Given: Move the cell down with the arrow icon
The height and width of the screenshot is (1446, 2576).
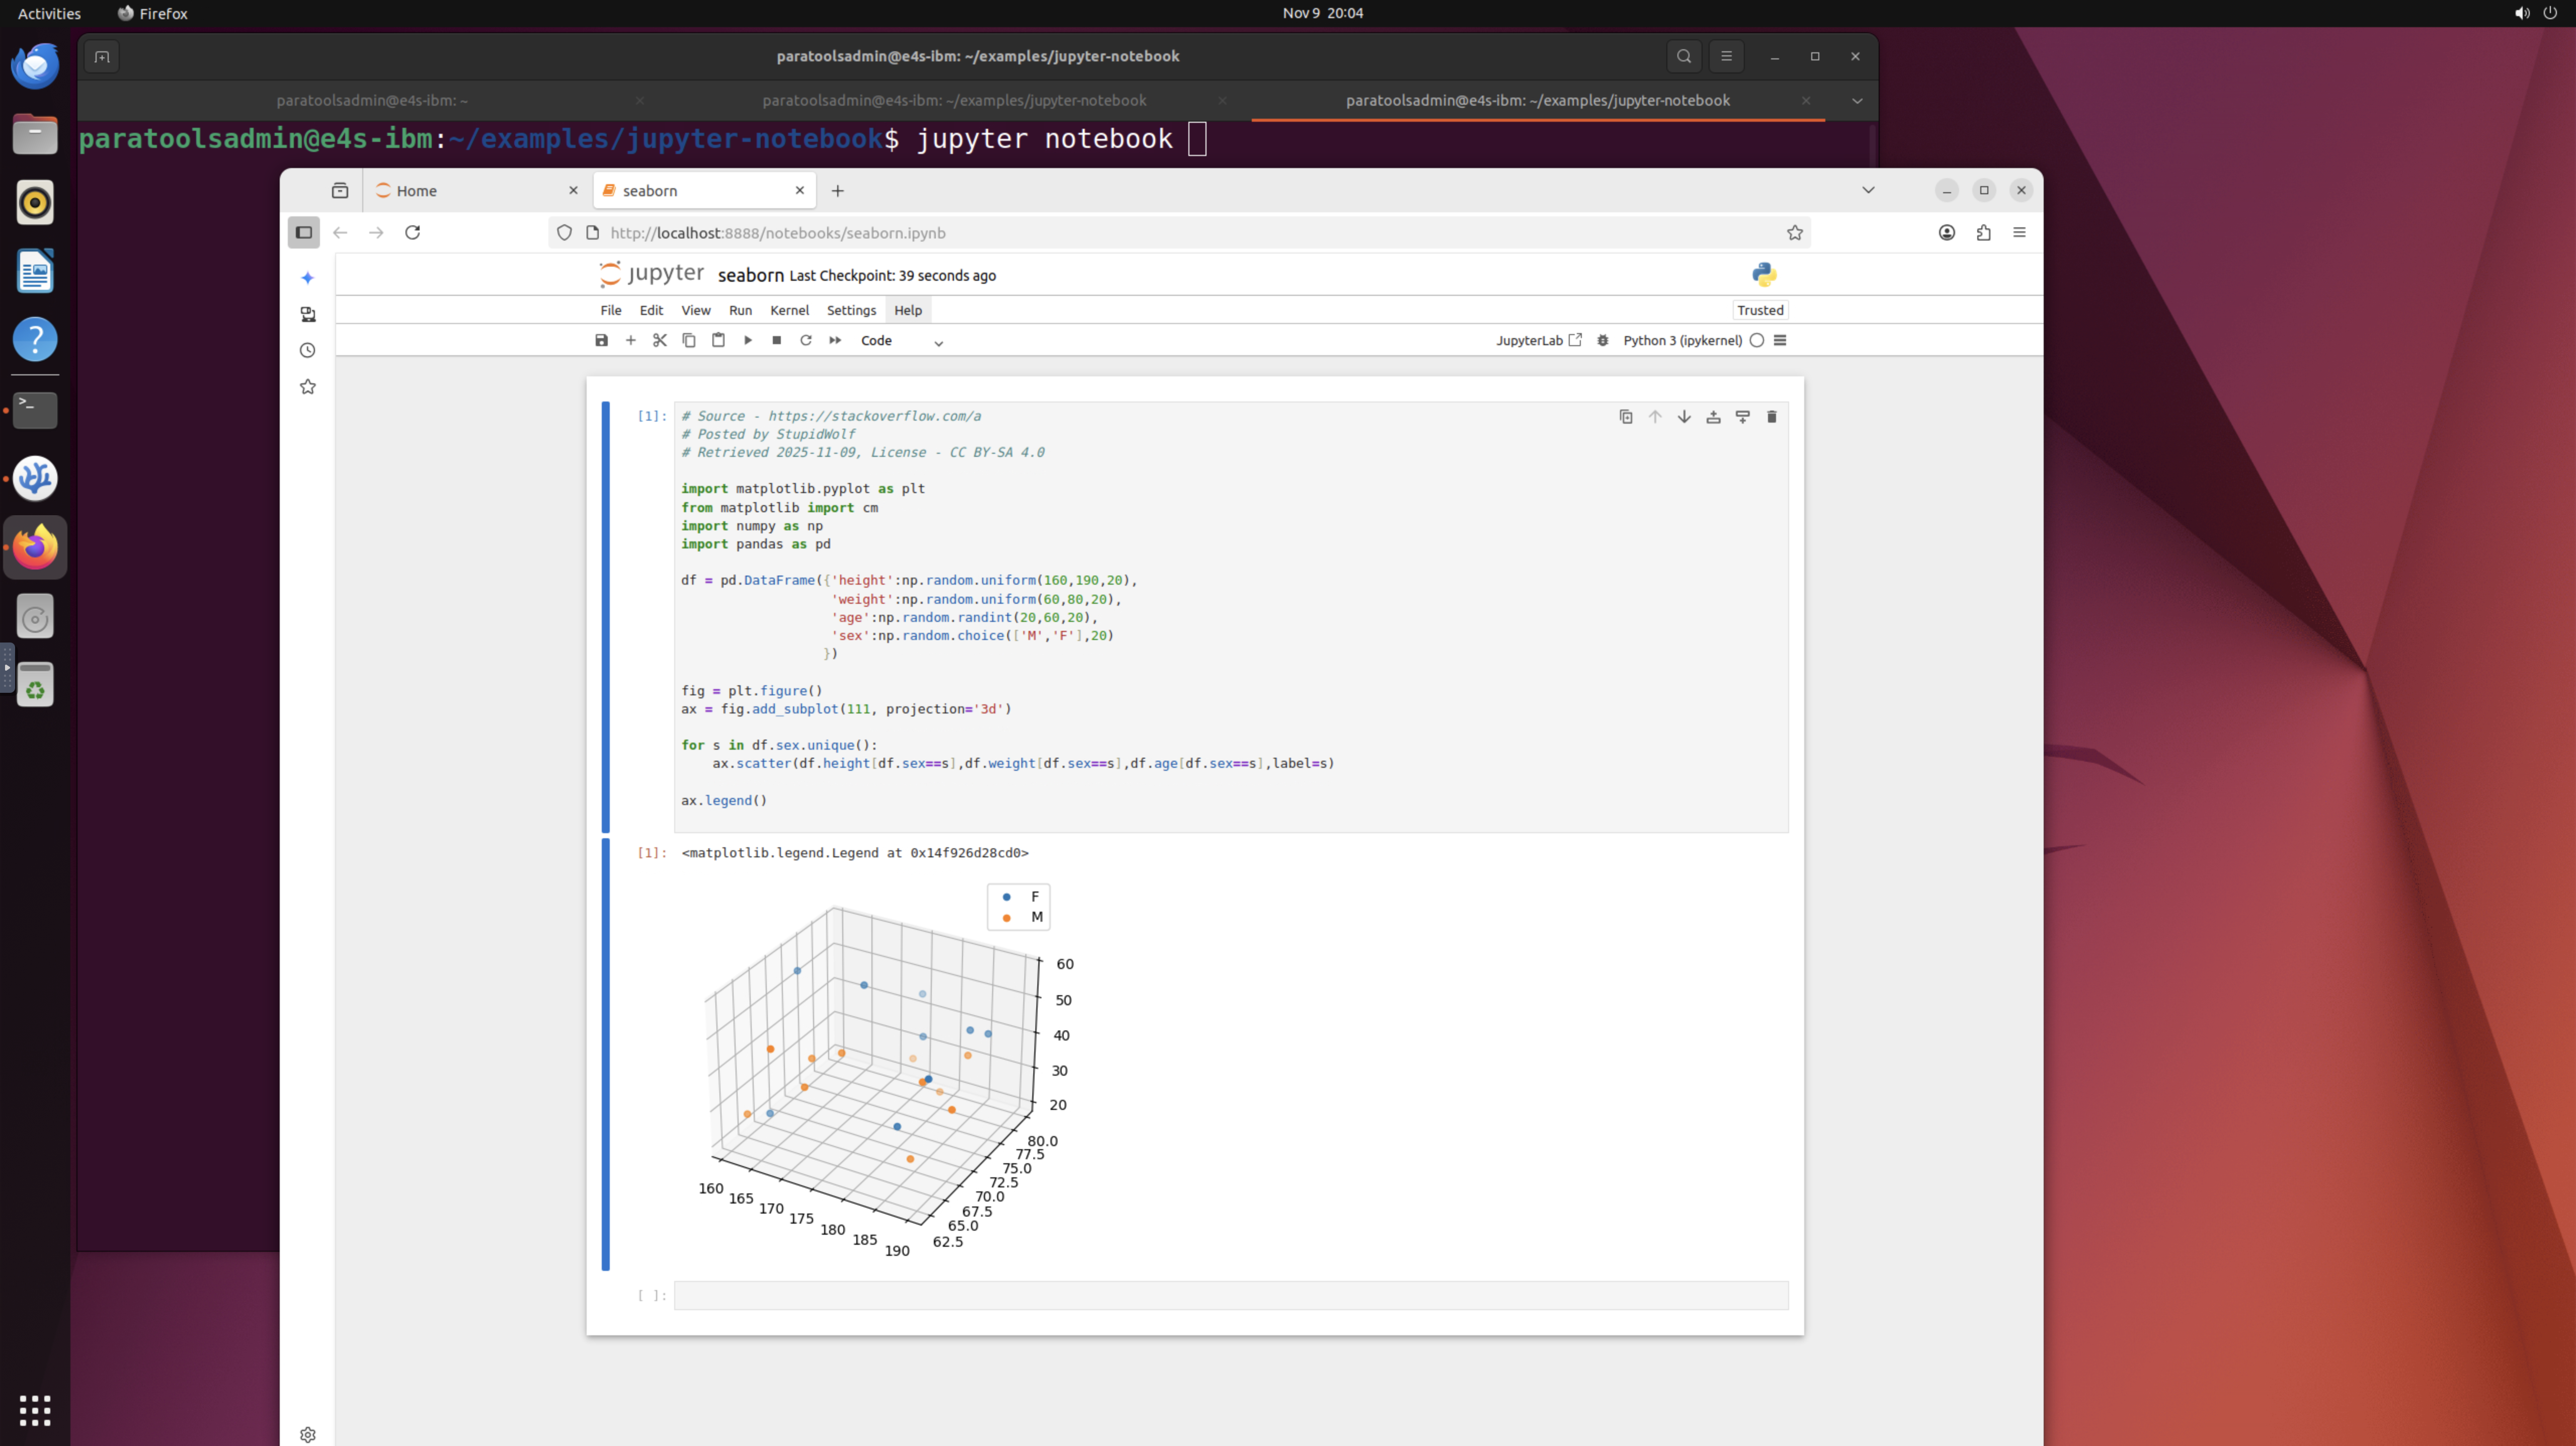Looking at the screenshot, I should [1684, 417].
